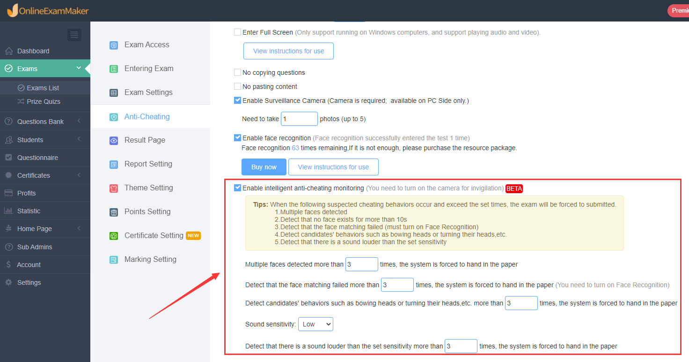The width and height of the screenshot is (689, 362).
Task: Click the Tips heading text
Action: [x=261, y=204]
